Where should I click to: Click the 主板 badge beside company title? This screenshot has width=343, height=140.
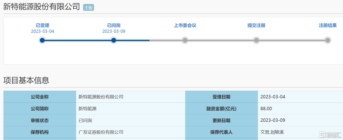[x=89, y=8]
